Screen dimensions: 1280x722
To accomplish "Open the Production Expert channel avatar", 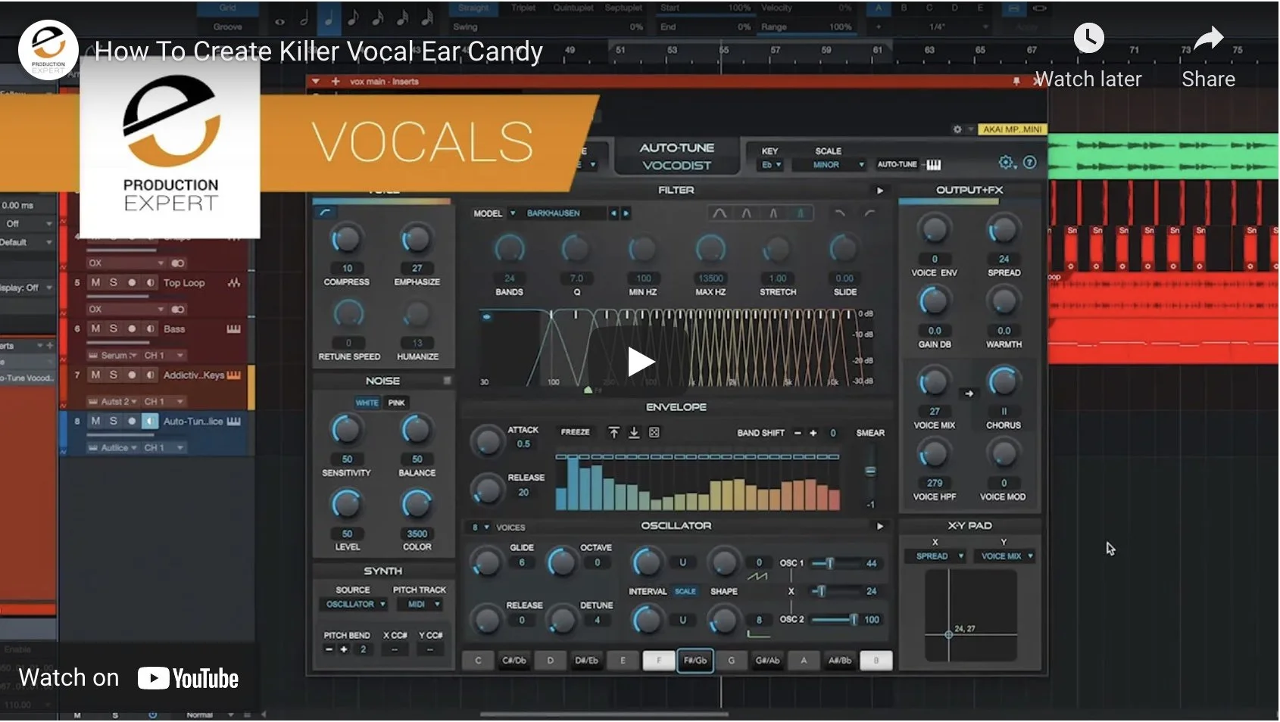I will 48,50.
